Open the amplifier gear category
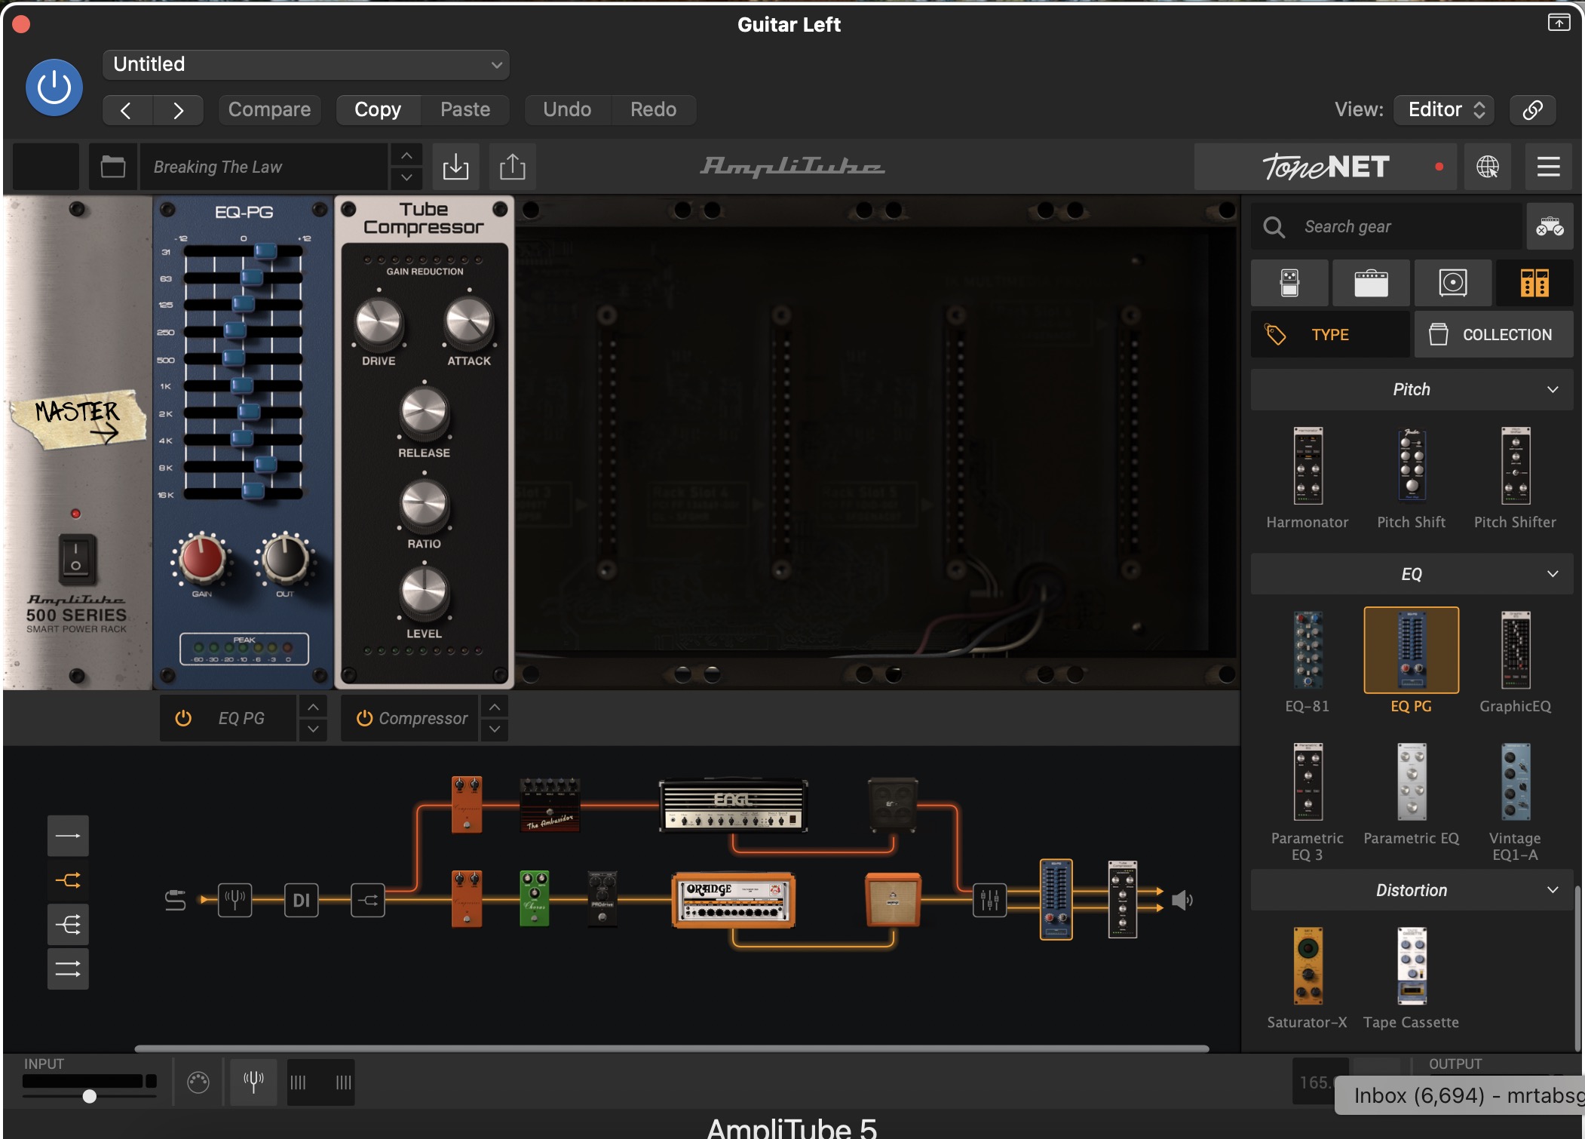Viewport: 1585px width, 1139px height. tap(1371, 283)
